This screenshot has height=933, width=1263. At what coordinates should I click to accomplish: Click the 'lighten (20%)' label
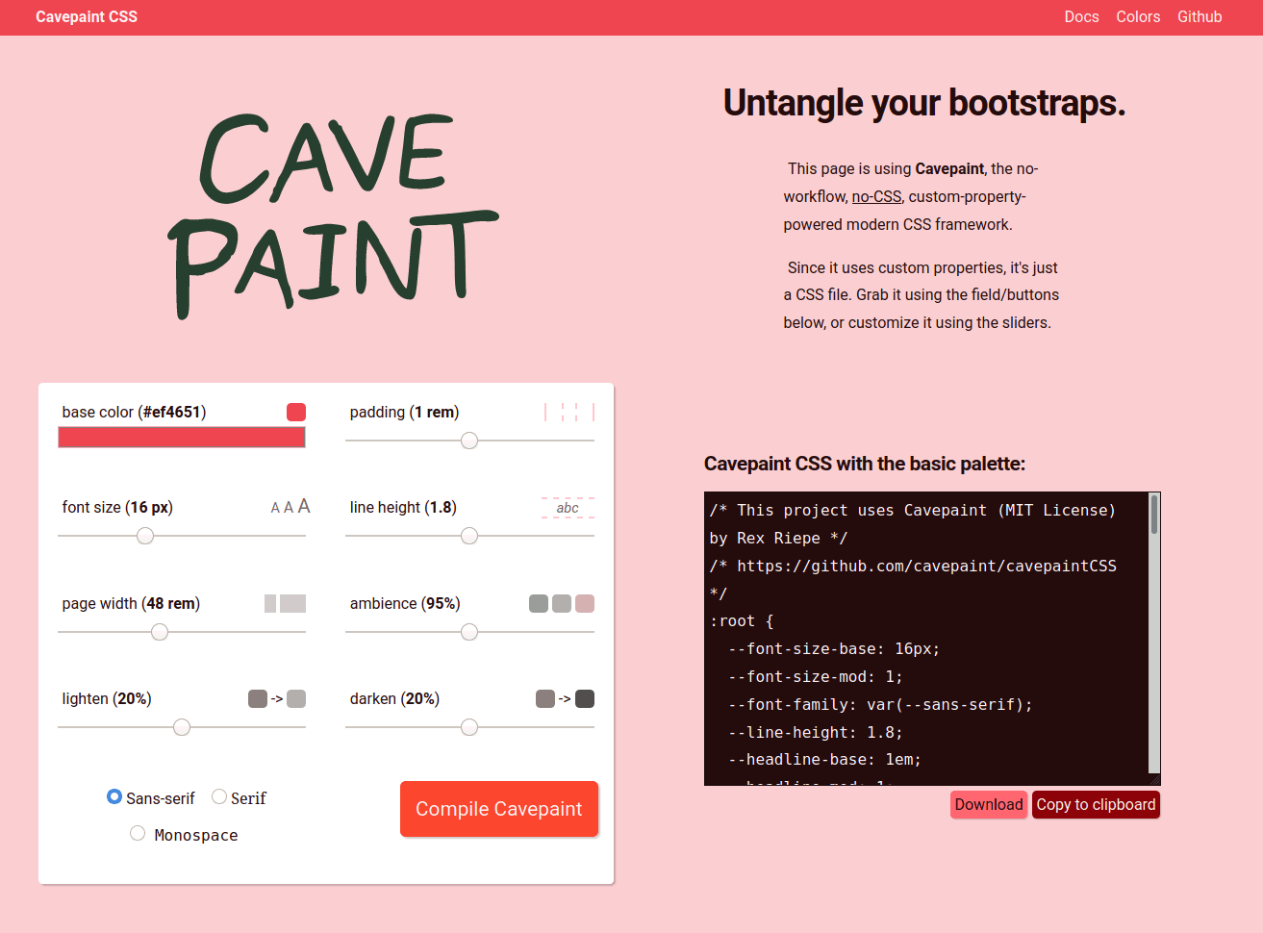tap(107, 698)
